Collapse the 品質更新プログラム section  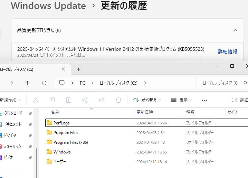click(x=235, y=30)
